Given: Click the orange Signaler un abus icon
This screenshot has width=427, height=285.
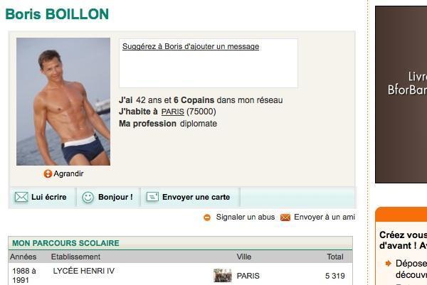Looking at the screenshot, I should click(x=207, y=217).
